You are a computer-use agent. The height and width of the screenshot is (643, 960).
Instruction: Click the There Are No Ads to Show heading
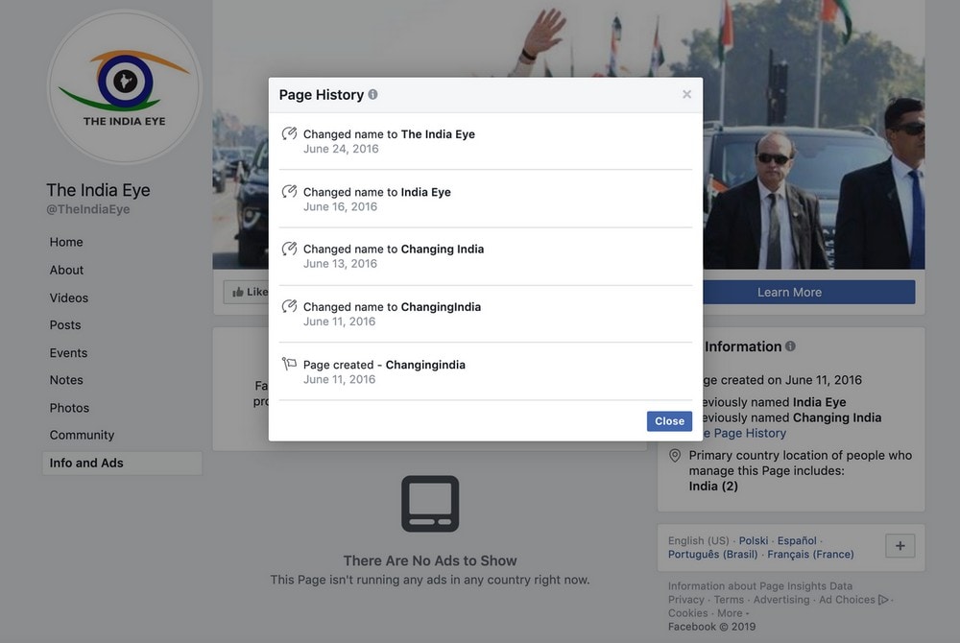coord(430,560)
